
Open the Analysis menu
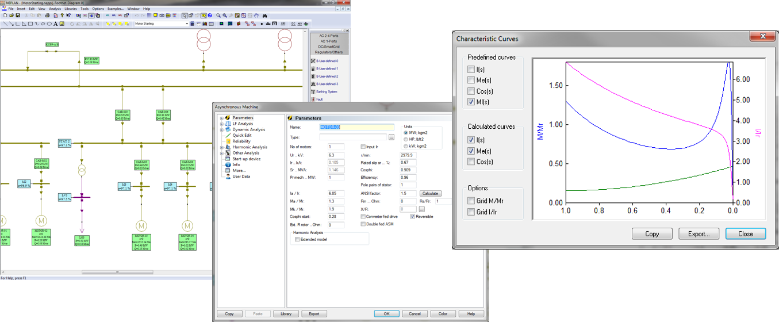55,9
